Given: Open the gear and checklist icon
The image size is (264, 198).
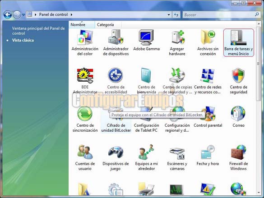Looking at the screenshot, I should point(116,189).
